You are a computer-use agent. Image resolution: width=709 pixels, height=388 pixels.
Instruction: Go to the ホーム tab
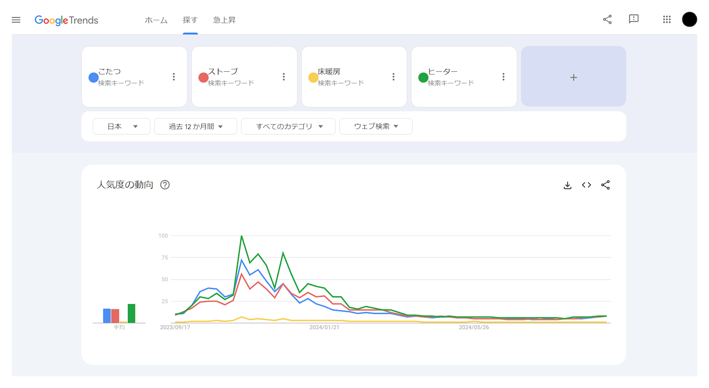click(156, 20)
